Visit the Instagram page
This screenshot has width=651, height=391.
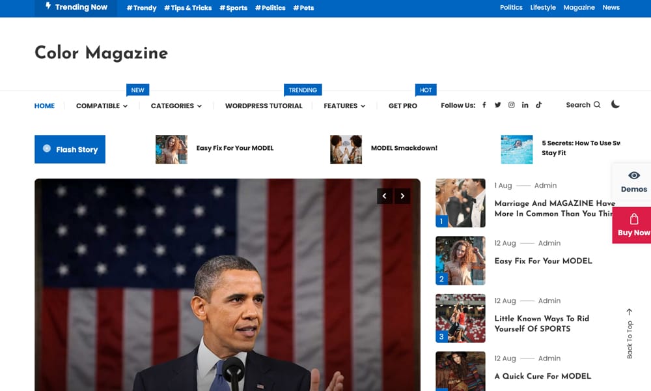pyautogui.click(x=511, y=104)
